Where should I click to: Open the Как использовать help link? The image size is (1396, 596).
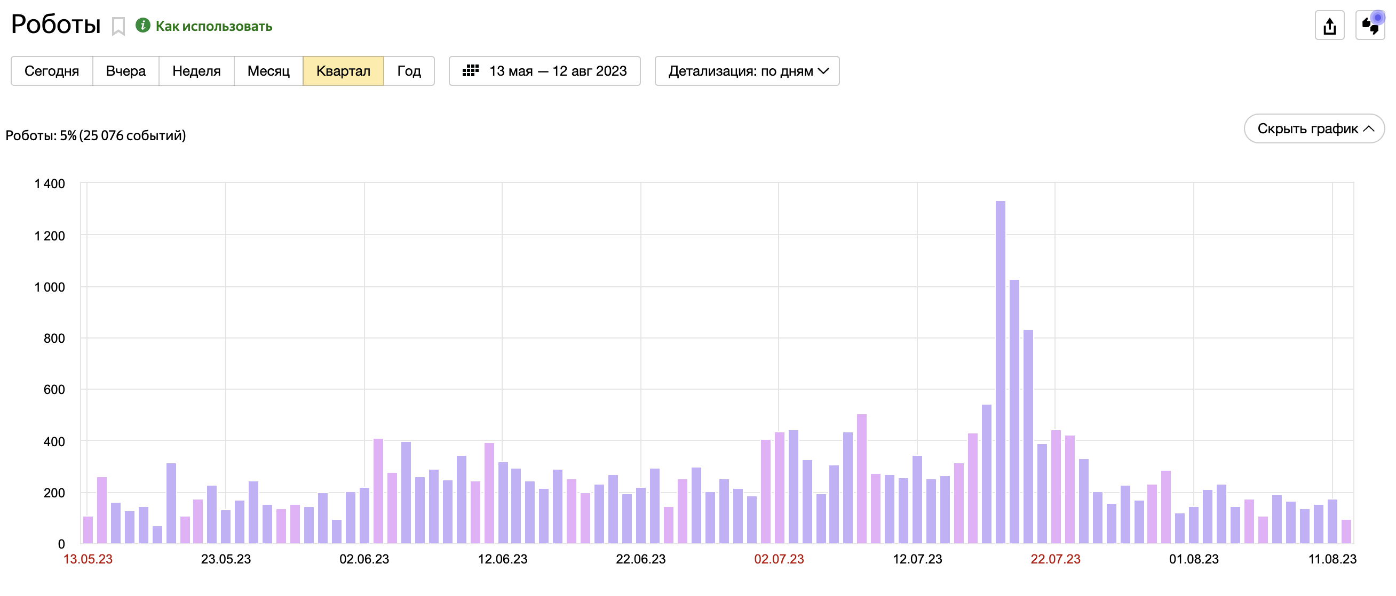213,26
